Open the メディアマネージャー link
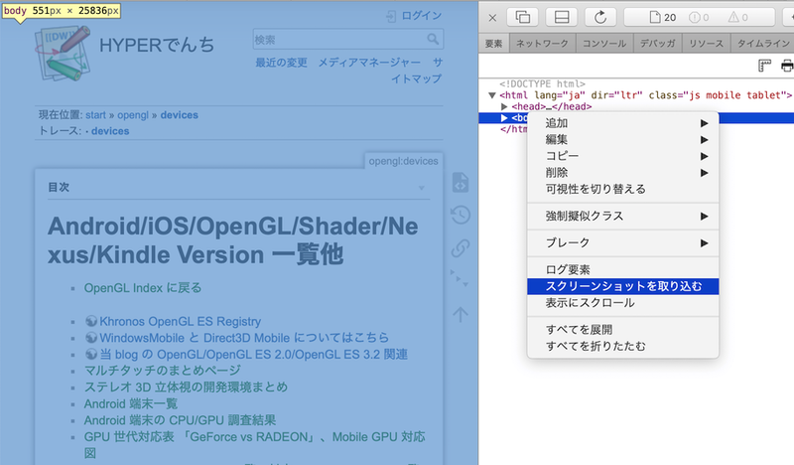 click(369, 63)
